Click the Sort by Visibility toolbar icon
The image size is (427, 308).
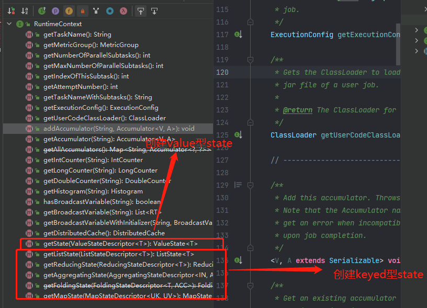tap(11, 11)
